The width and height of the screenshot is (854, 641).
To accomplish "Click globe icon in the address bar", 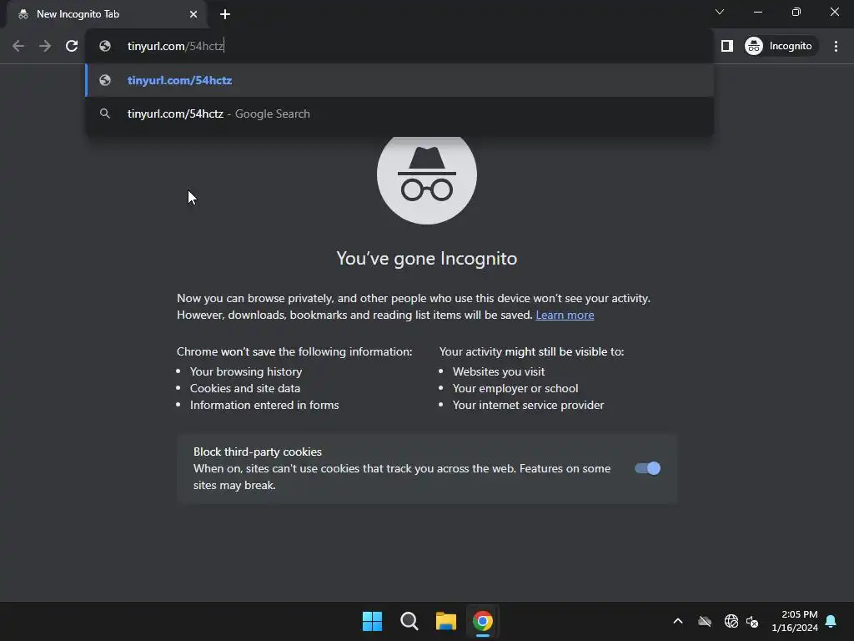I will (105, 46).
